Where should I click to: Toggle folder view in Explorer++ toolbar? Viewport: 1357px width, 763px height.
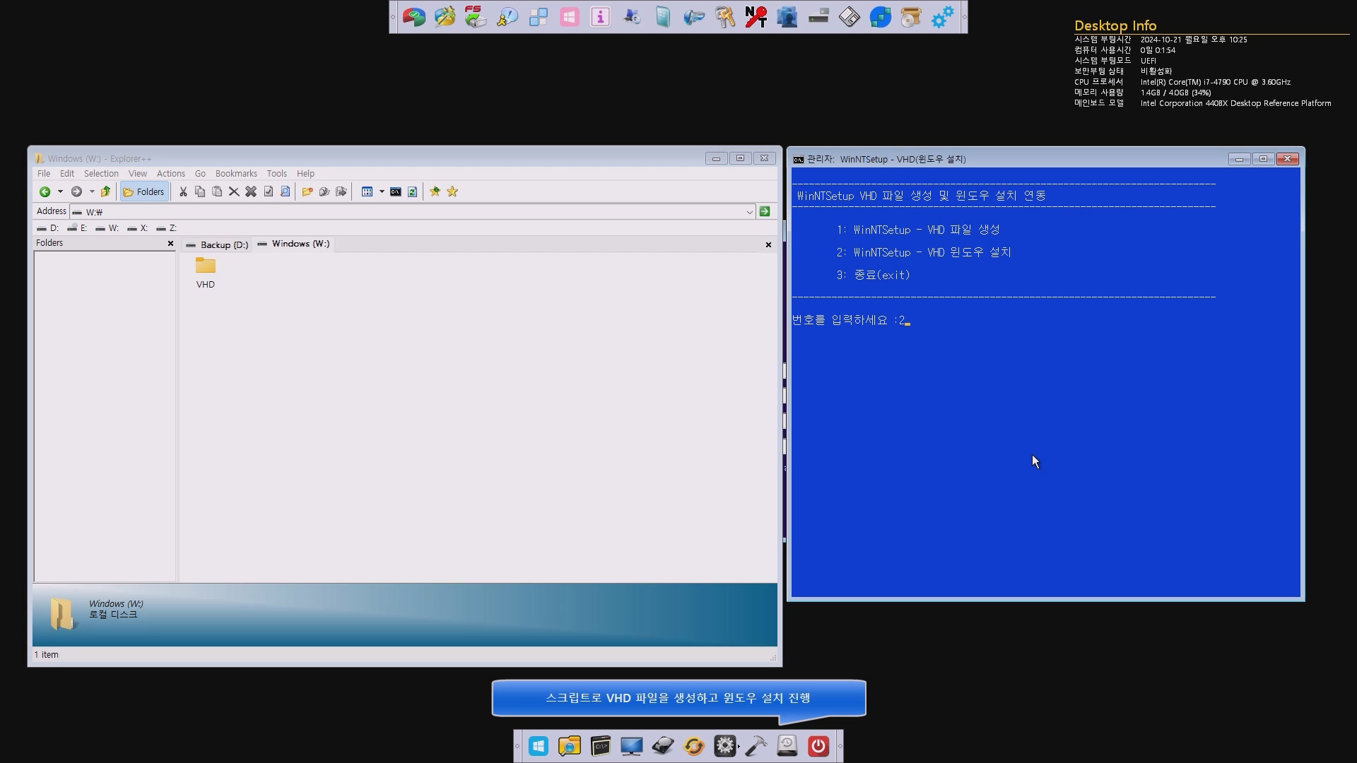pyautogui.click(x=144, y=192)
